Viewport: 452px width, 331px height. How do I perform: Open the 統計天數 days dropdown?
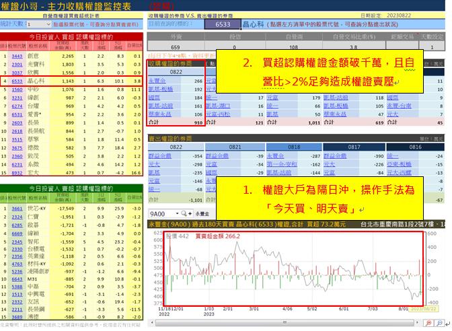click(48, 24)
